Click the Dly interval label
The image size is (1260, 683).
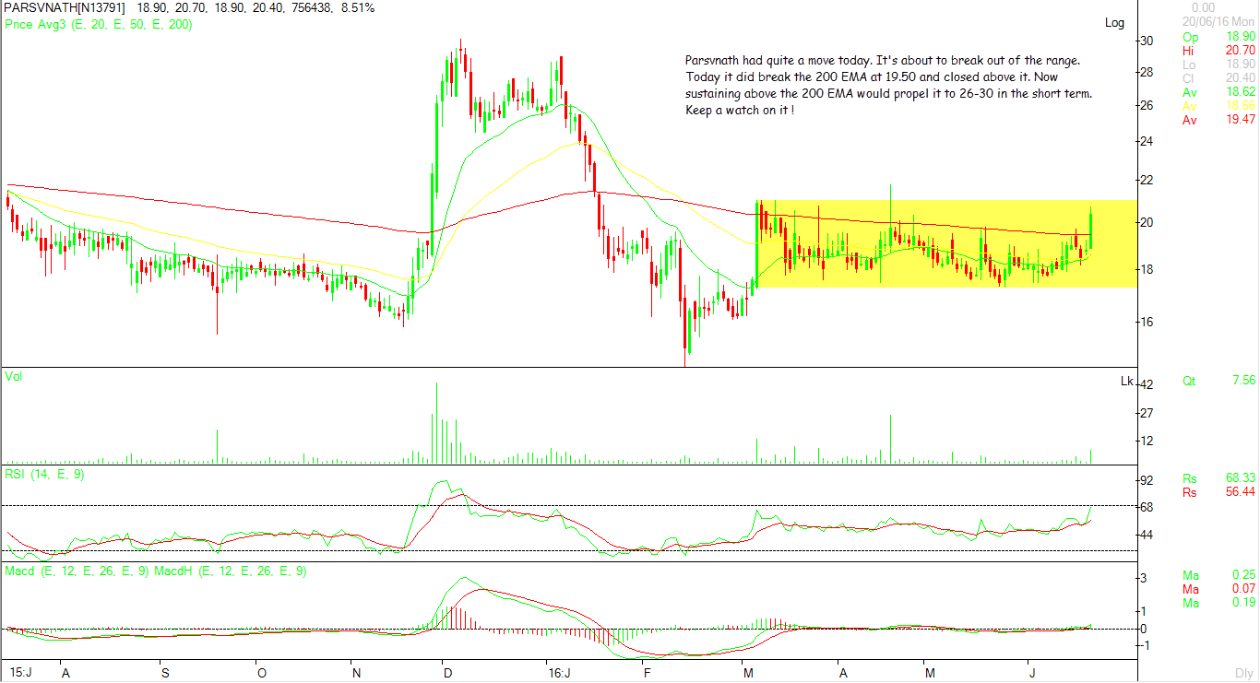1244,673
